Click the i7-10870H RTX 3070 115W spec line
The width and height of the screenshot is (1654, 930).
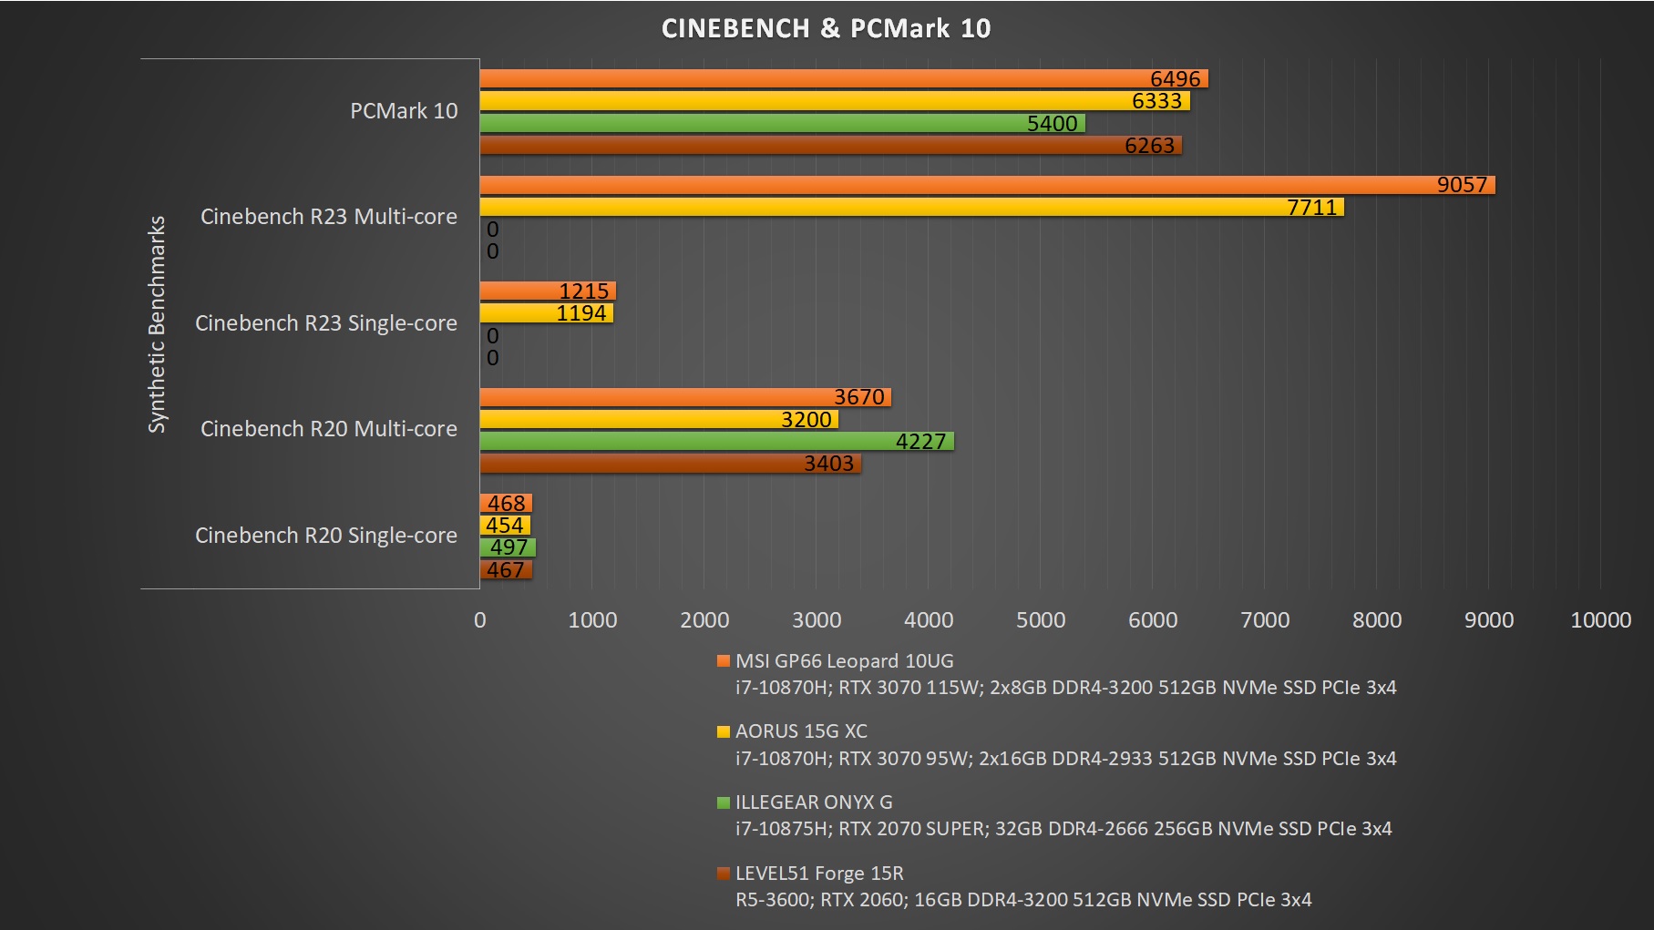click(1066, 688)
